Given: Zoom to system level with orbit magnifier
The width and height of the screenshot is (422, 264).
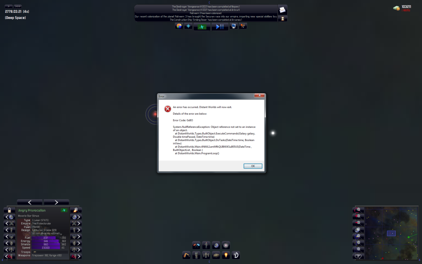Looking at the screenshot, I should (358, 236).
